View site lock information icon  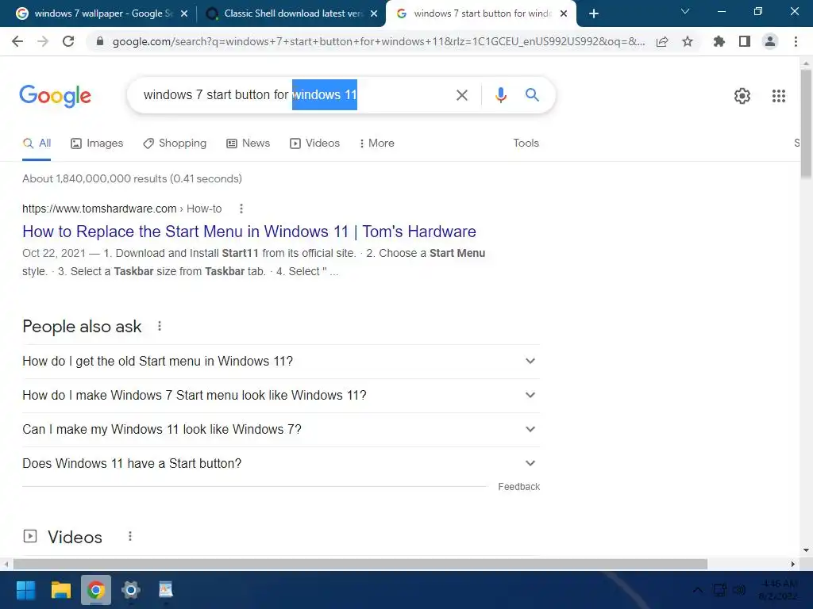click(x=100, y=41)
